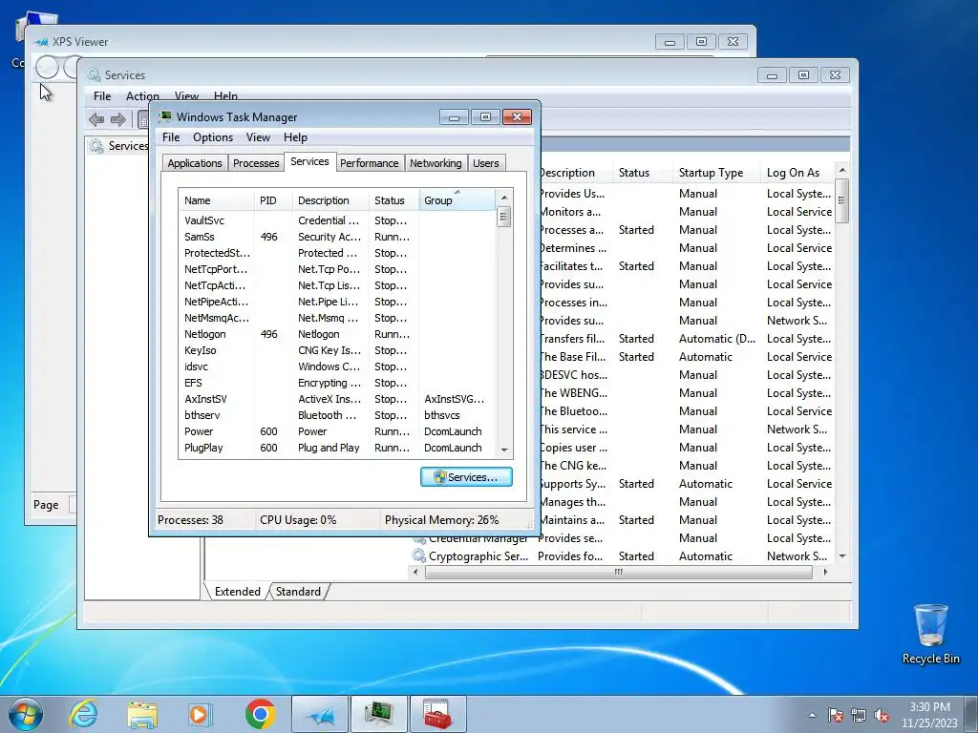Open Task Manager View menu
Screen dimensions: 978x733
(x=258, y=137)
